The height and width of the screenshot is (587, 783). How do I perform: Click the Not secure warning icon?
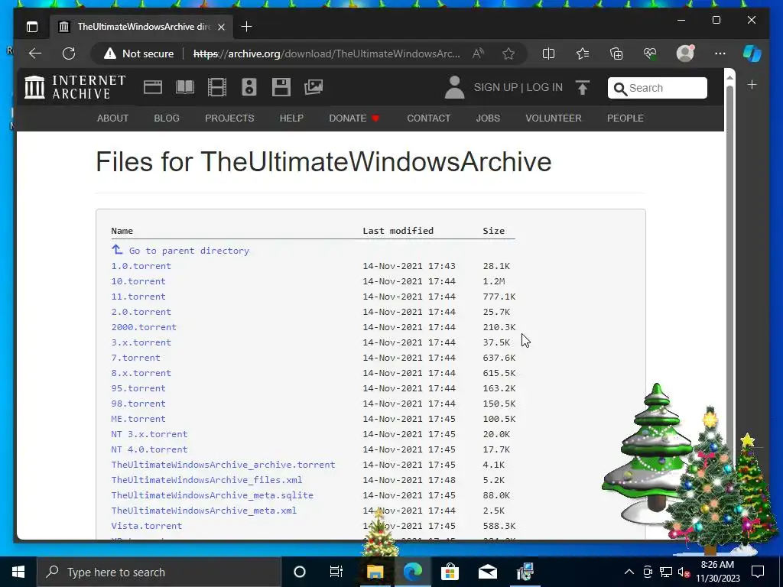click(110, 54)
